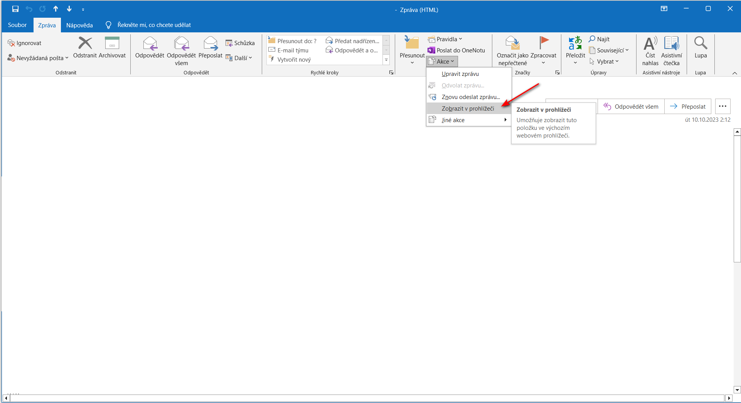Open the three-dots more actions button

tap(722, 106)
